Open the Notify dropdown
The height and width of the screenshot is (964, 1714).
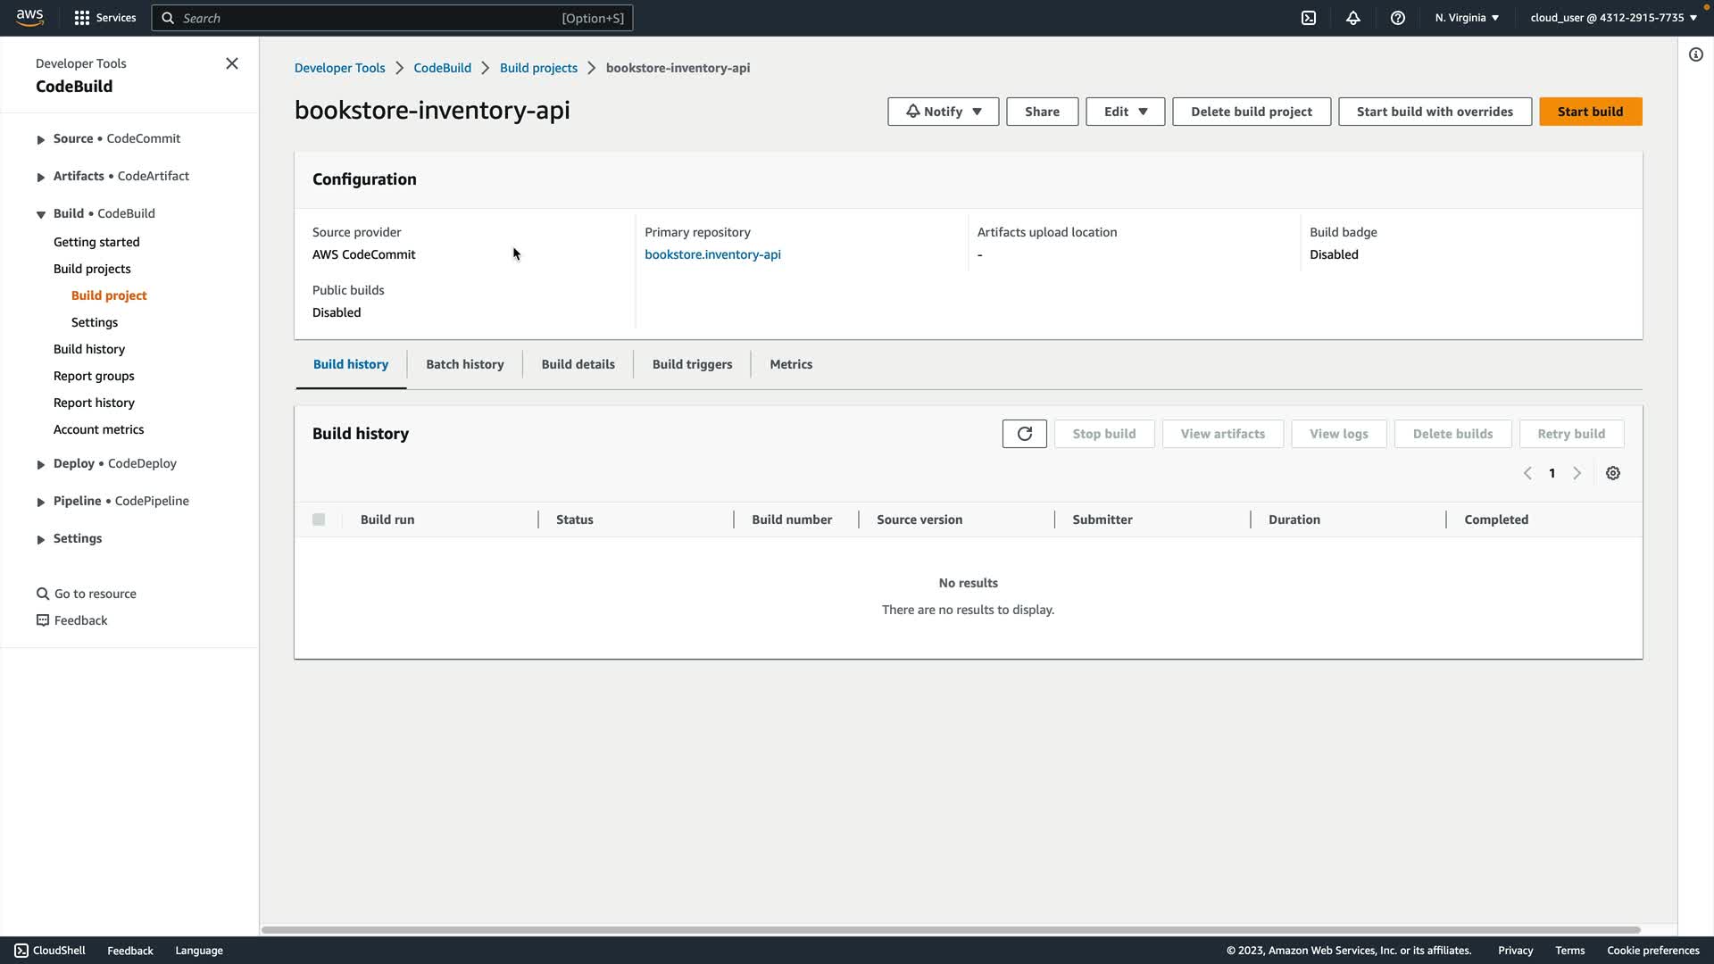click(x=943, y=112)
